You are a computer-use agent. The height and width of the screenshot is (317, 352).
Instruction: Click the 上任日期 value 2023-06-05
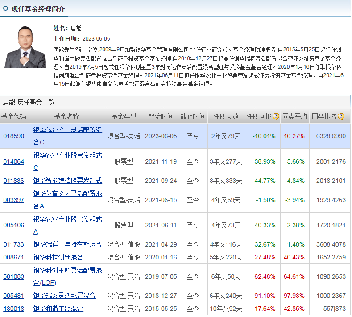coord(96,39)
